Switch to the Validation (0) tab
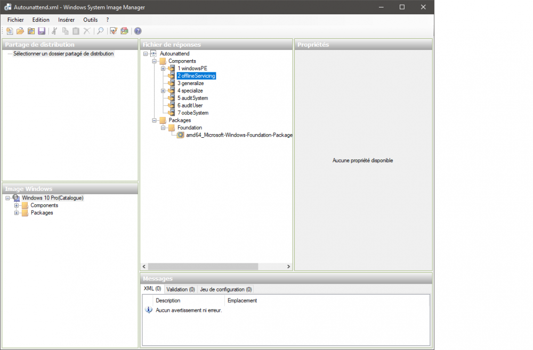Viewport: 533px width, 350px height. (180, 289)
